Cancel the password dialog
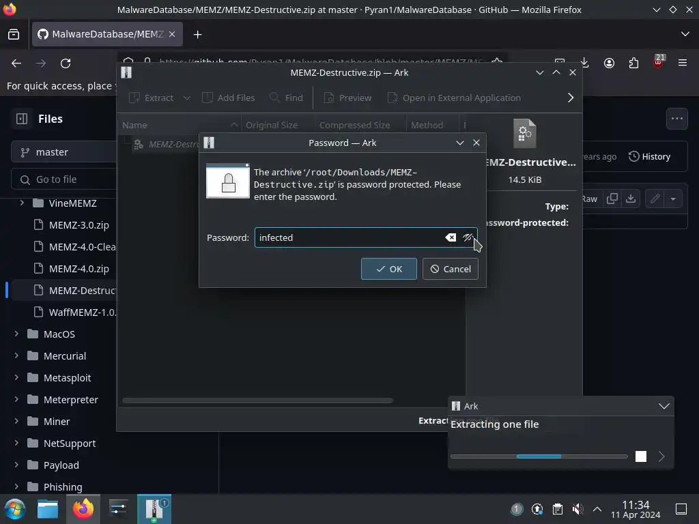 tap(451, 269)
